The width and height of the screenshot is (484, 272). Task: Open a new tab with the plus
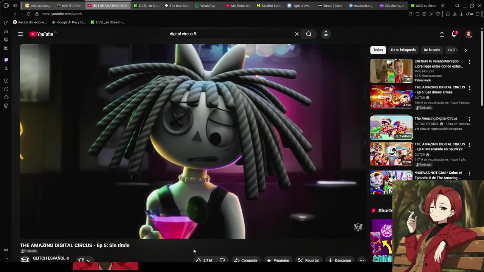tap(442, 6)
